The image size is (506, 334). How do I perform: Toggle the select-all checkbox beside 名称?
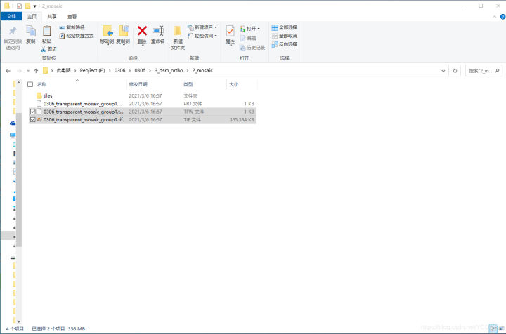(x=30, y=84)
